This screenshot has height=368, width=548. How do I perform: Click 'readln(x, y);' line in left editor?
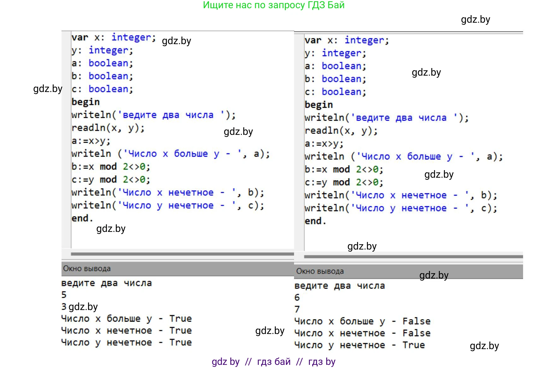108,128
